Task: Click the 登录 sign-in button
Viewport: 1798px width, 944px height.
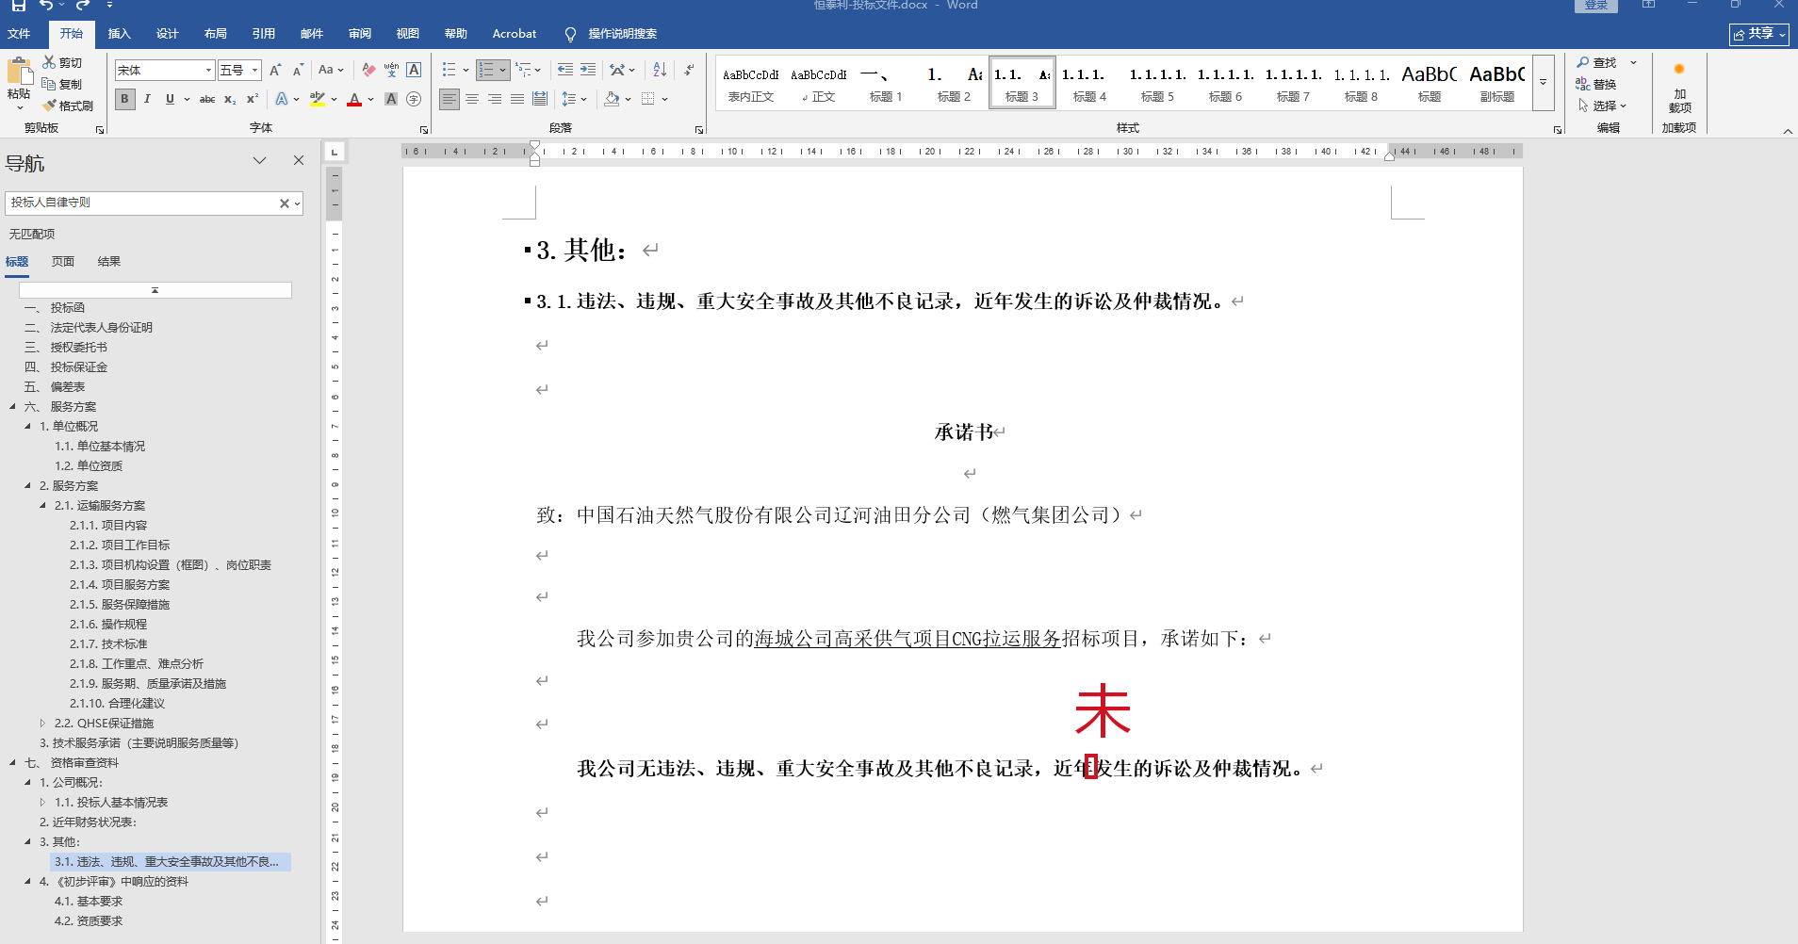Action: point(1596,6)
